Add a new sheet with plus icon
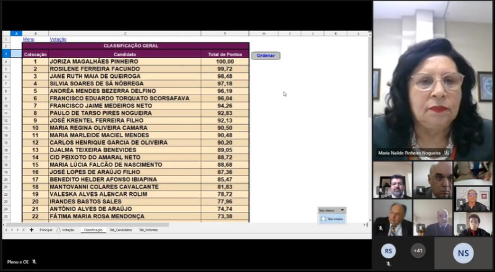 point(32,230)
